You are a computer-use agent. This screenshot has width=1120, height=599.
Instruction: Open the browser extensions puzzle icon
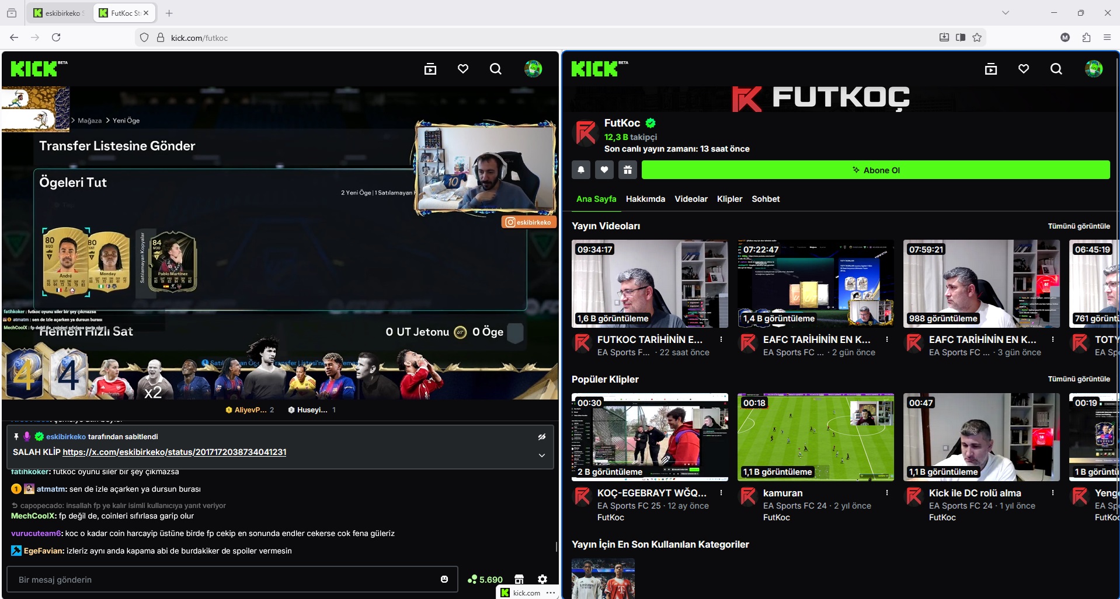(1086, 37)
